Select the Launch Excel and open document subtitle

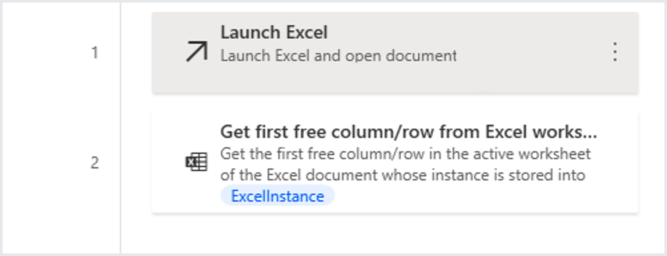[x=338, y=55]
